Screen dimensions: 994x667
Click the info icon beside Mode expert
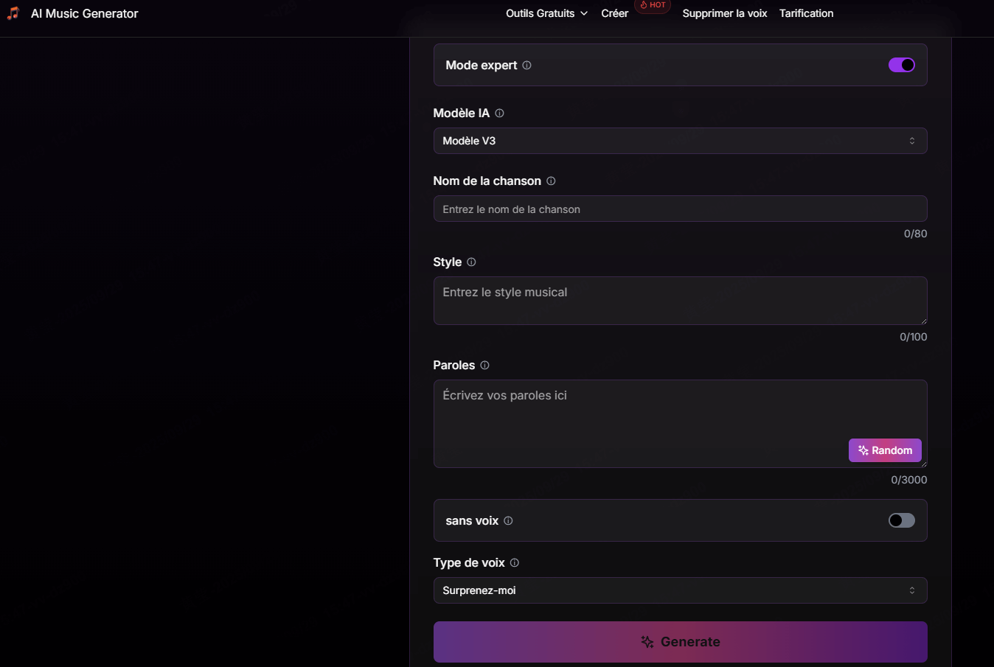pos(526,65)
